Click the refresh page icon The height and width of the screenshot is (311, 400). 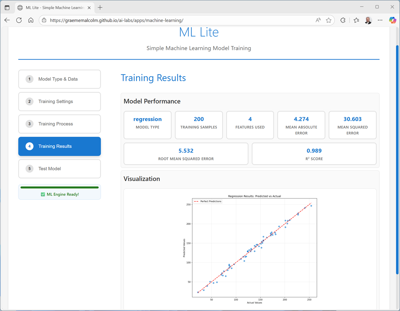coord(19,20)
